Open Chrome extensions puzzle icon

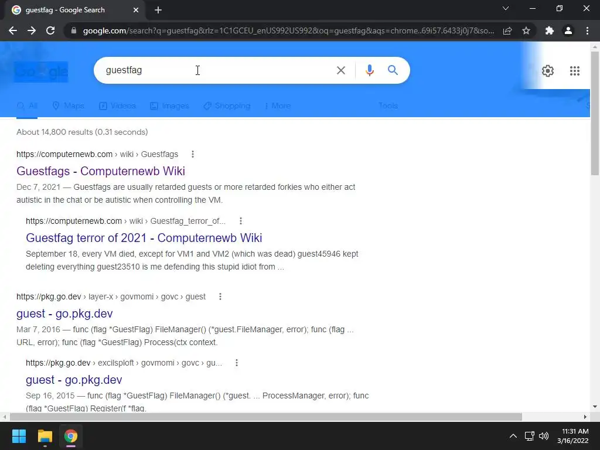tap(550, 30)
